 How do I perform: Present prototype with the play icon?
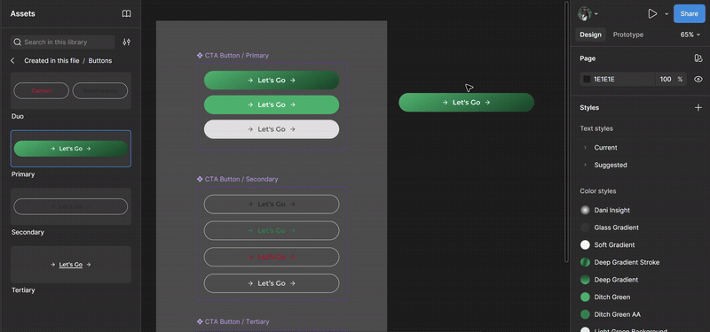click(652, 14)
